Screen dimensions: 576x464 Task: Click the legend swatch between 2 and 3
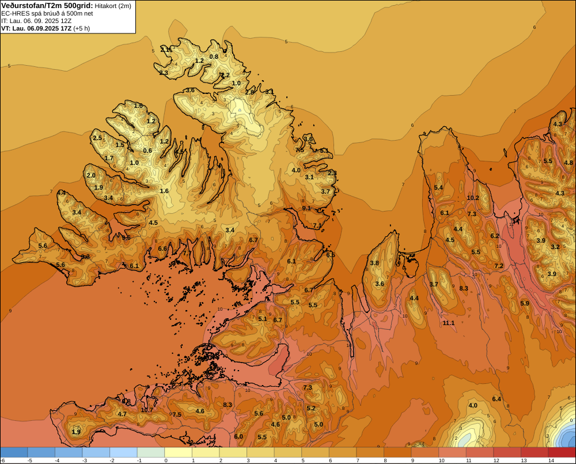coord(233,452)
